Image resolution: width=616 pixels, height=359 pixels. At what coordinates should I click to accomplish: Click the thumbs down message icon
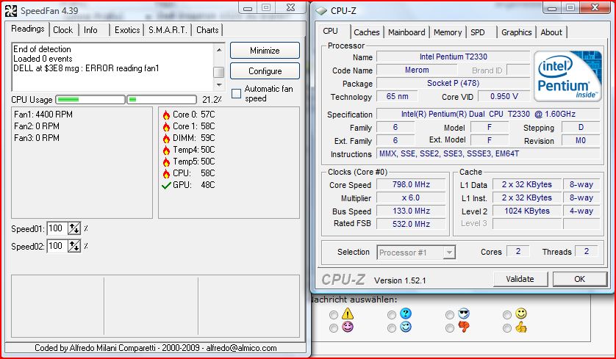tap(464, 327)
